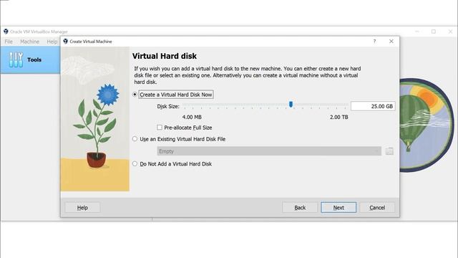The width and height of the screenshot is (458, 258).
Task: Open the Empty disk file dropdown
Action: [x=269, y=151]
